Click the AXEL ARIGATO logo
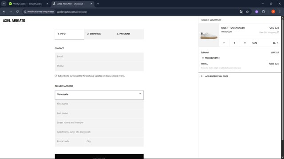Image resolution: width=284 pixels, height=159 pixels. pos(14,21)
